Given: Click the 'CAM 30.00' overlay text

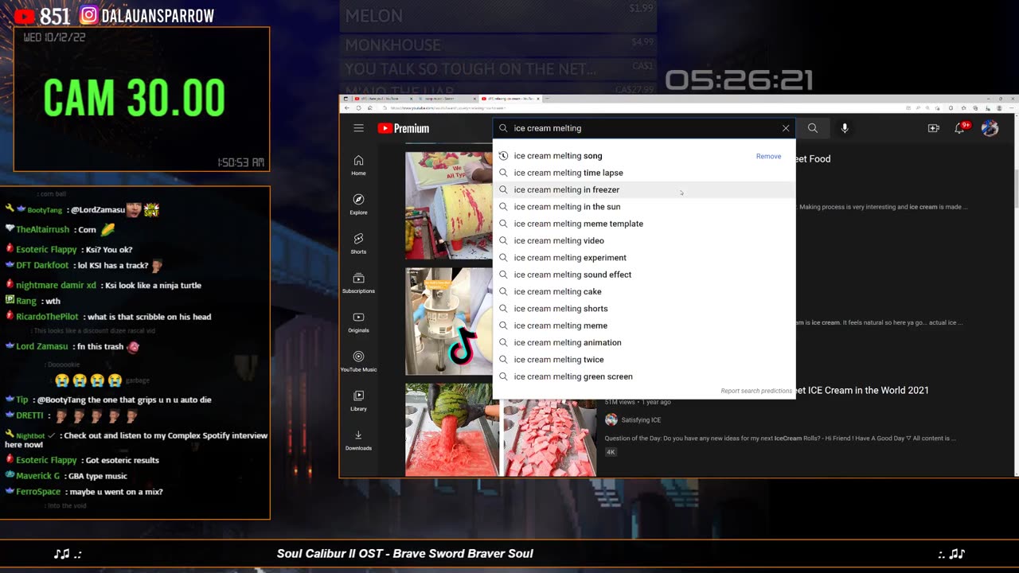Looking at the screenshot, I should pyautogui.click(x=134, y=99).
